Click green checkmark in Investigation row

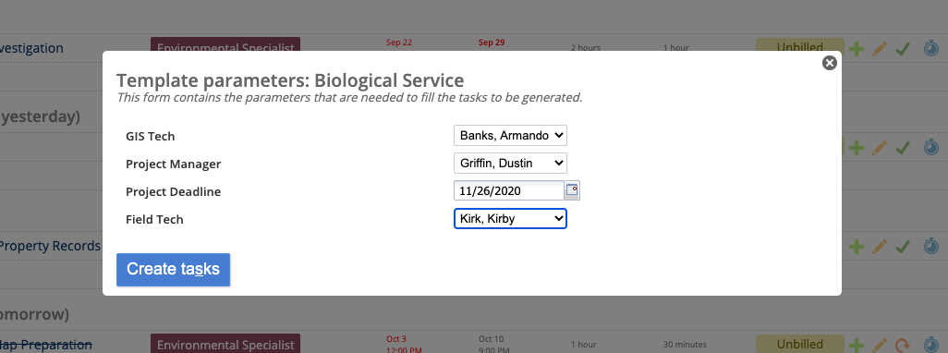point(904,48)
